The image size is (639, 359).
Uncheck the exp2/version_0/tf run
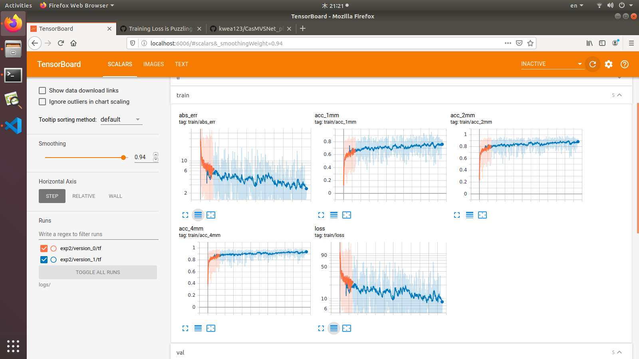pos(44,249)
